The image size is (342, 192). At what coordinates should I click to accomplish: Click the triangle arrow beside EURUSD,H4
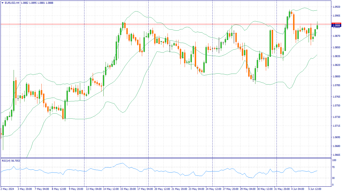click(x=2, y=3)
